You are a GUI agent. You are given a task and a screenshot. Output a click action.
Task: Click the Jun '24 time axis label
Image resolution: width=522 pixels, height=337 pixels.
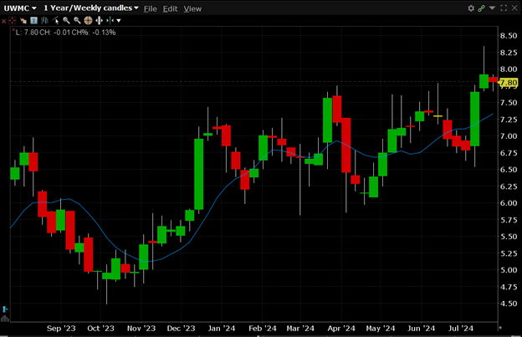(421, 329)
